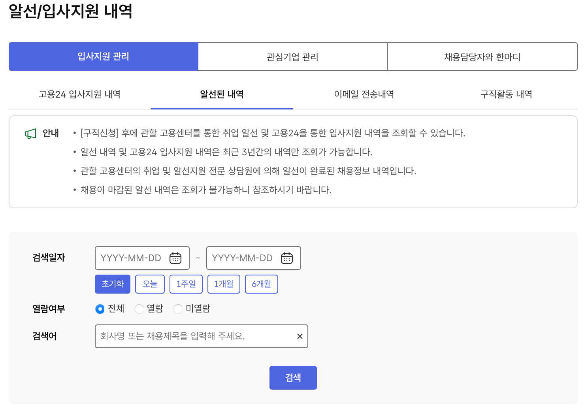Select the 알선된 내역 tab

[x=222, y=94]
